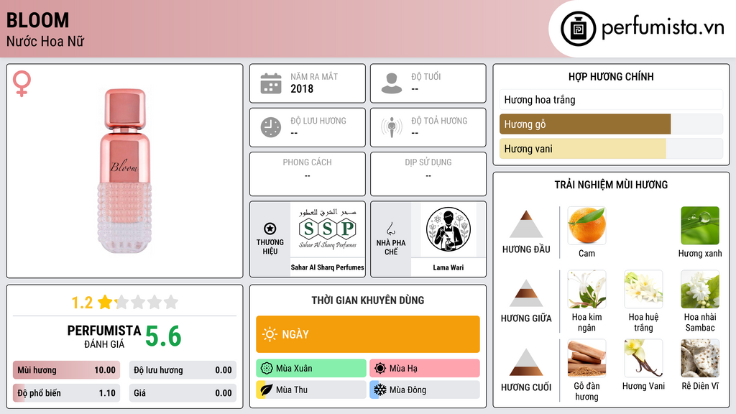Click the flower icon beside Mùa Xuân
The width and height of the screenshot is (736, 414).
pyautogui.click(x=267, y=369)
